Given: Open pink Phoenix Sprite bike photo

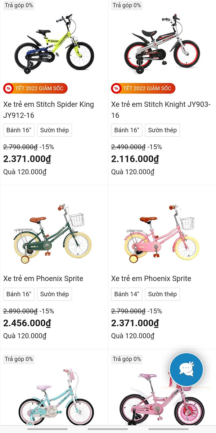Looking at the screenshot, I should 162,234.
